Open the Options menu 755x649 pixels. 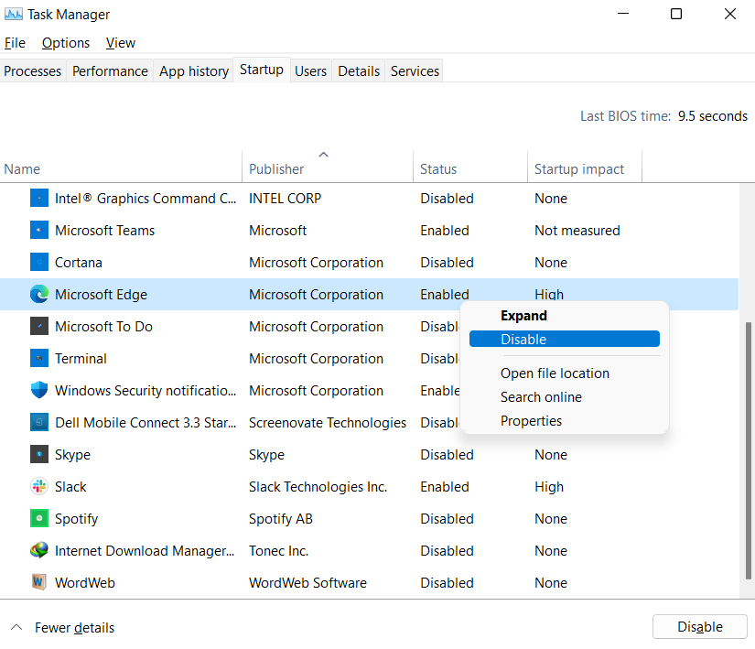[66, 43]
